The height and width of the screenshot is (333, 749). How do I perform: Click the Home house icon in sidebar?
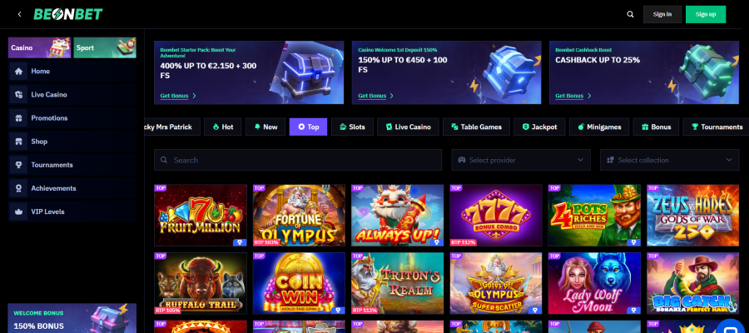pyautogui.click(x=18, y=72)
